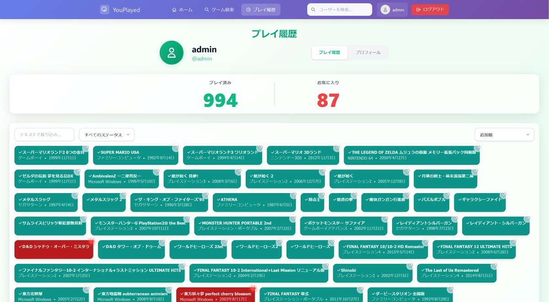
Task: Open the すべてのステータス status dropdown
Action: [x=107, y=135]
